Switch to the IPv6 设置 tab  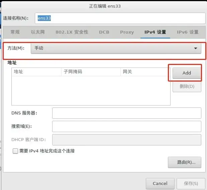(188, 32)
